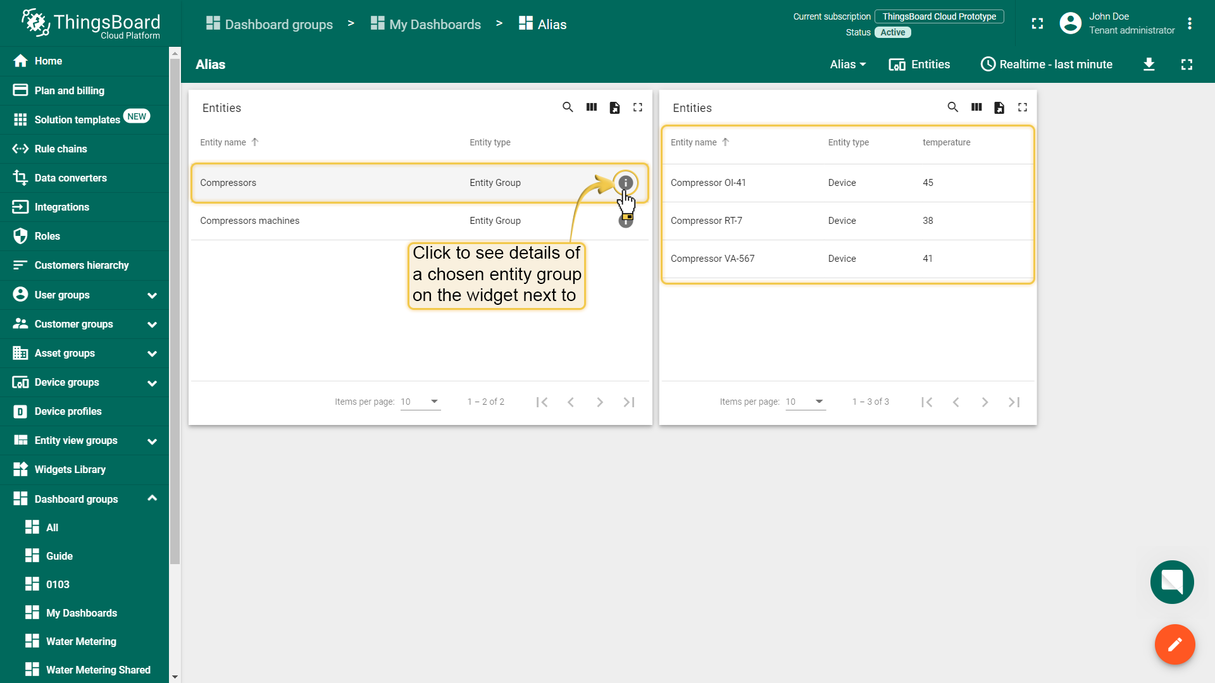Viewport: 1215px width, 683px height.
Task: Open the Guide dashboard group
Action: [84, 556]
